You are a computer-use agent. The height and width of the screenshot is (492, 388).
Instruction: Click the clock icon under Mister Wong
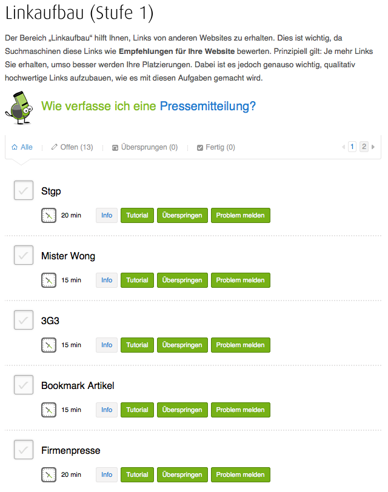[48, 280]
